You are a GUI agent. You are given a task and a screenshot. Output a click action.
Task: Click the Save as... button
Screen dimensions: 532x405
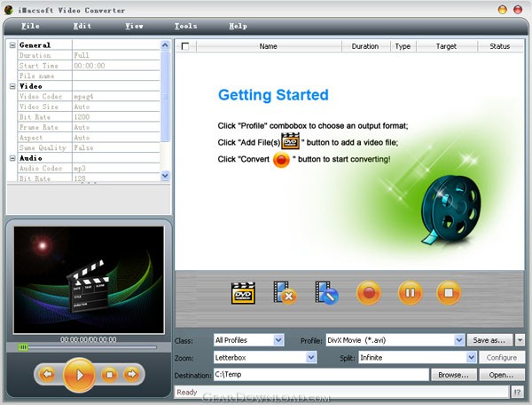click(x=489, y=340)
